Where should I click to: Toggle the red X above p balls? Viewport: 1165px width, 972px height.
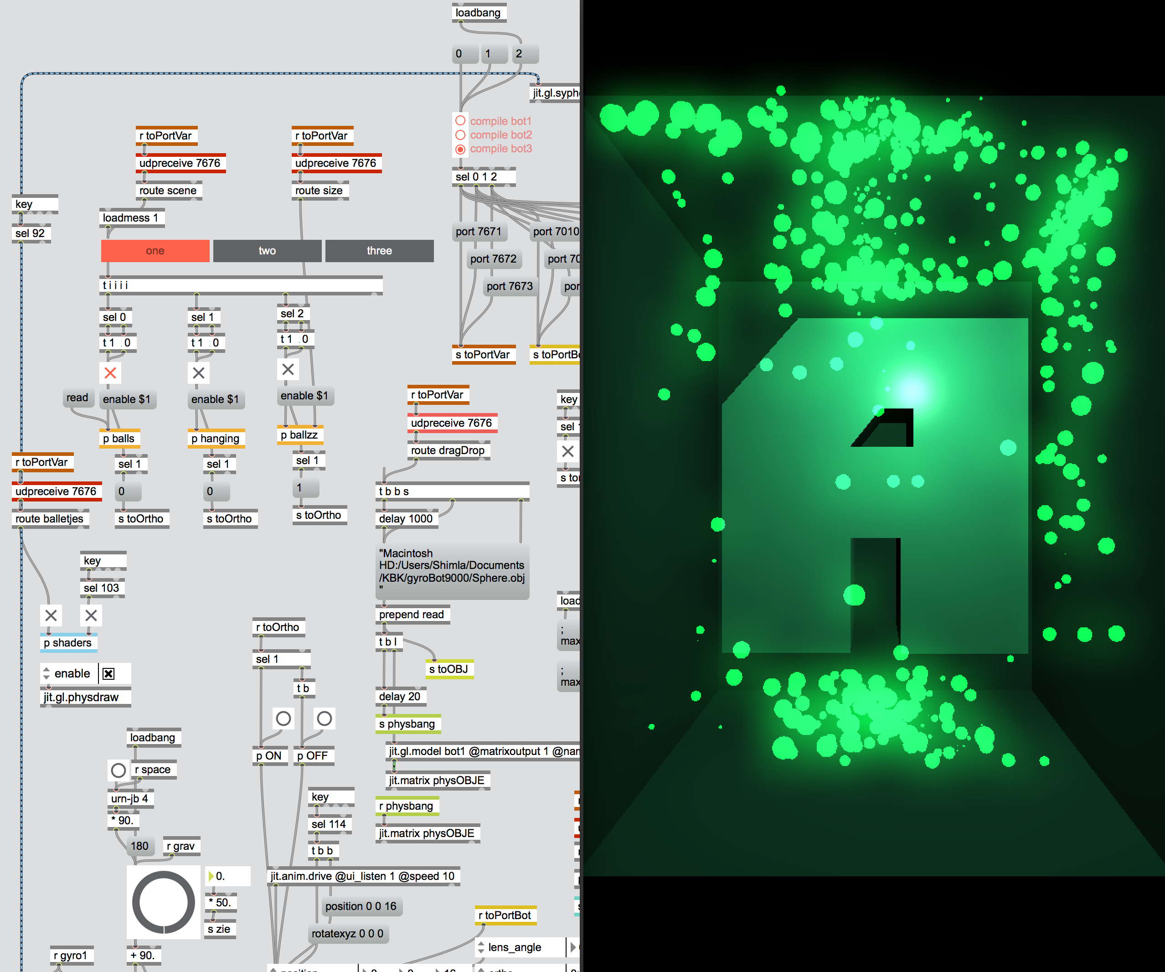pos(110,373)
